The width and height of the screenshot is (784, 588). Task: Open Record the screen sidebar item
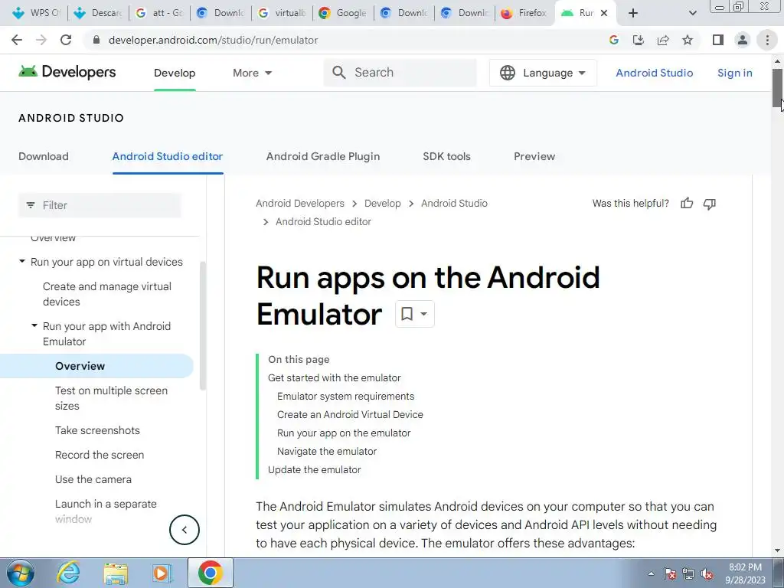point(100,455)
